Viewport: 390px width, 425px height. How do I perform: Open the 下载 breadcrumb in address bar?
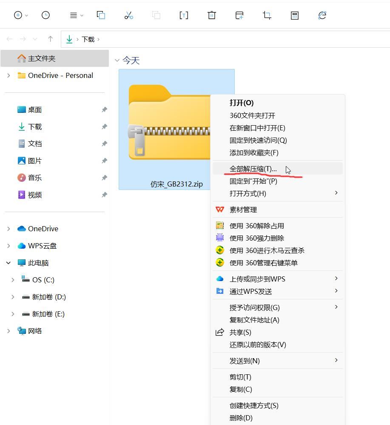point(89,39)
